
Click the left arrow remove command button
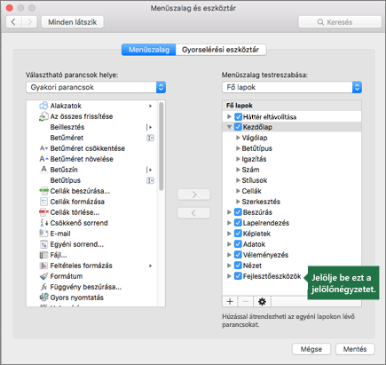coord(193,213)
